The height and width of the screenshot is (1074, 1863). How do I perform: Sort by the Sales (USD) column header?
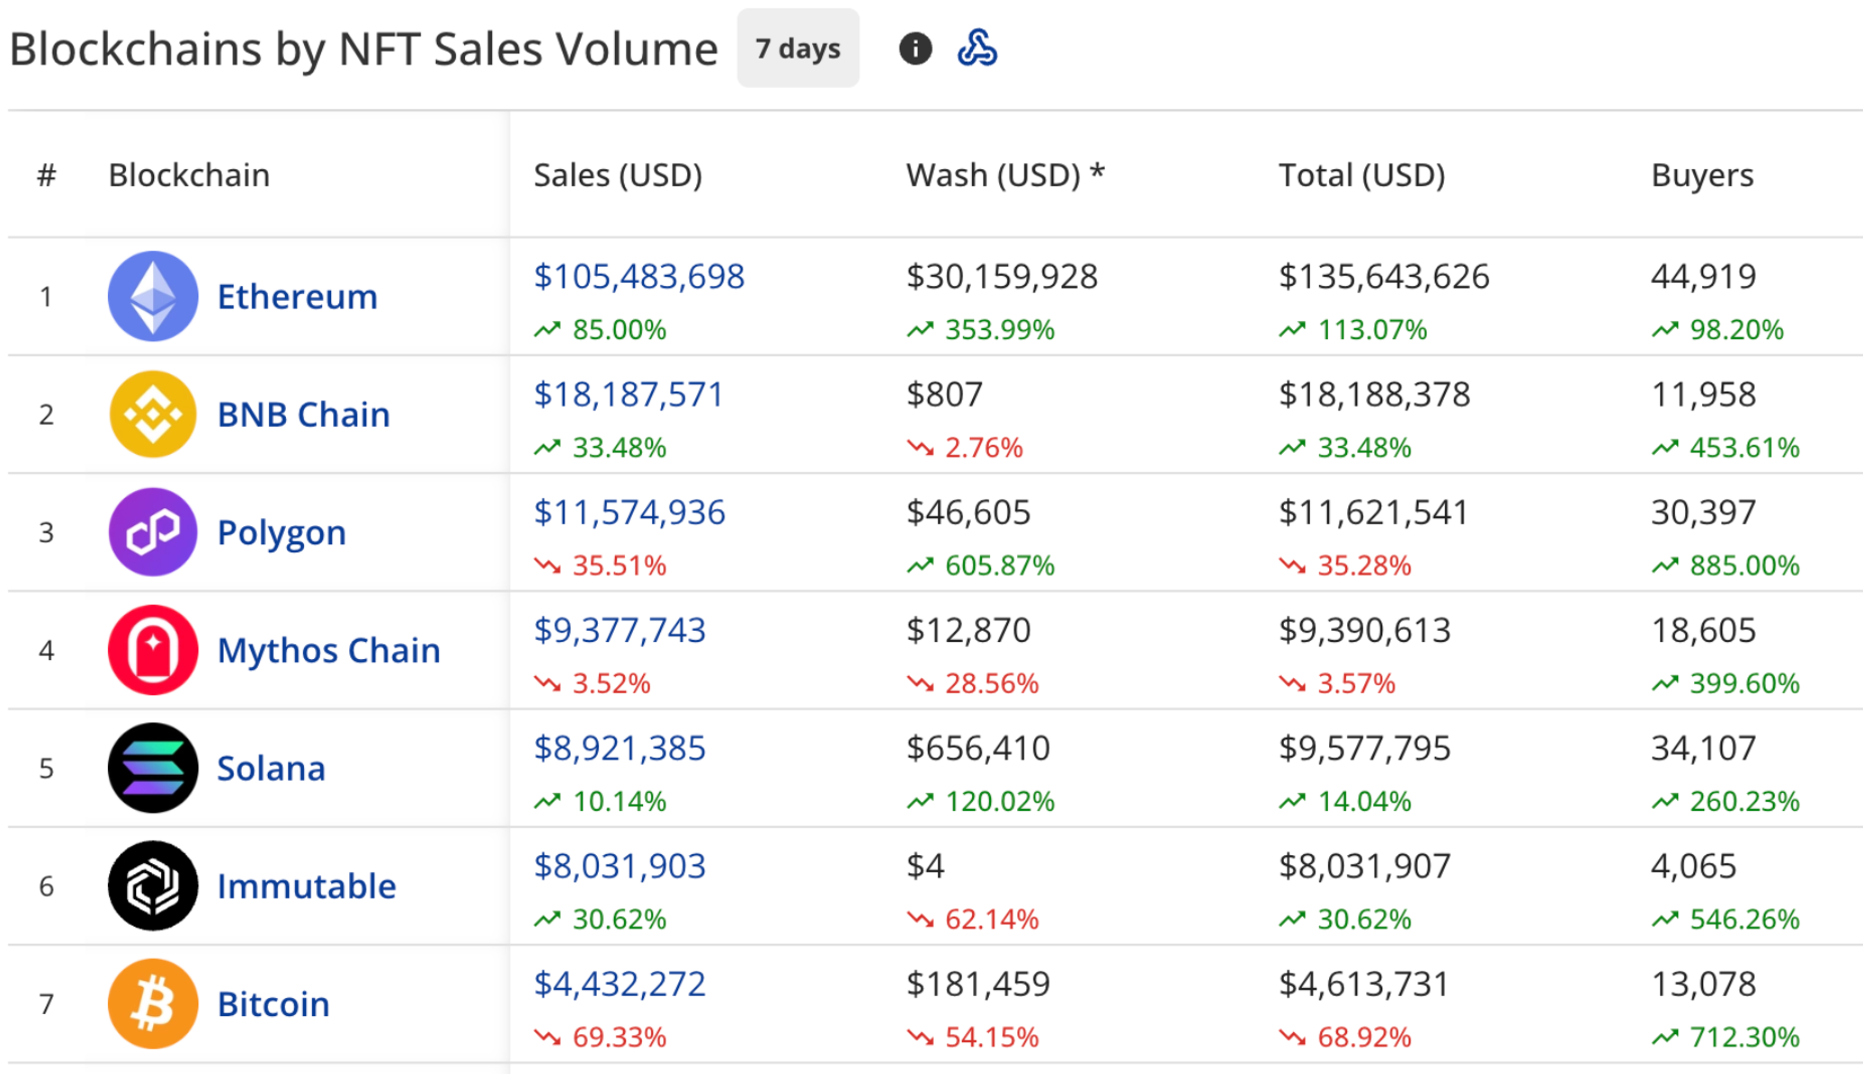(617, 176)
